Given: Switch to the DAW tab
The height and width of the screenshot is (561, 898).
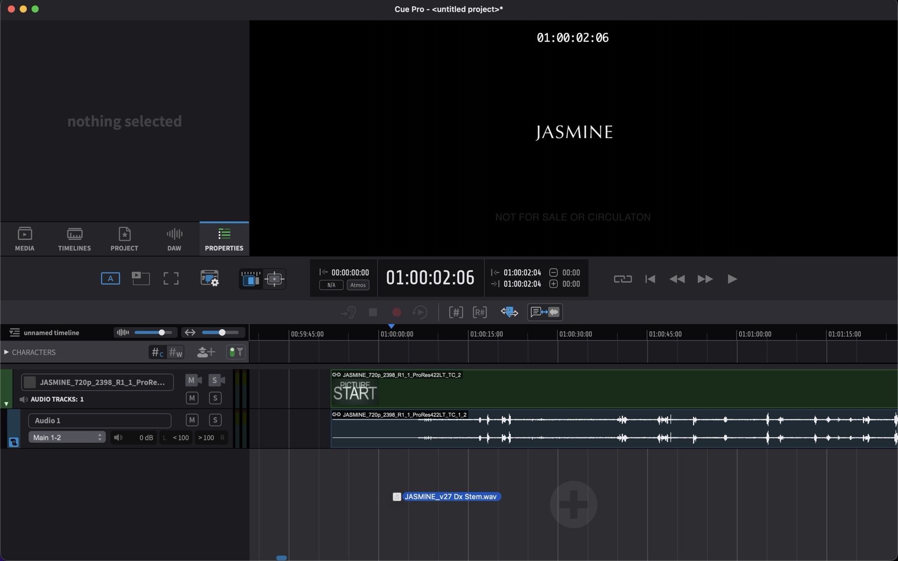Looking at the screenshot, I should tap(174, 239).
